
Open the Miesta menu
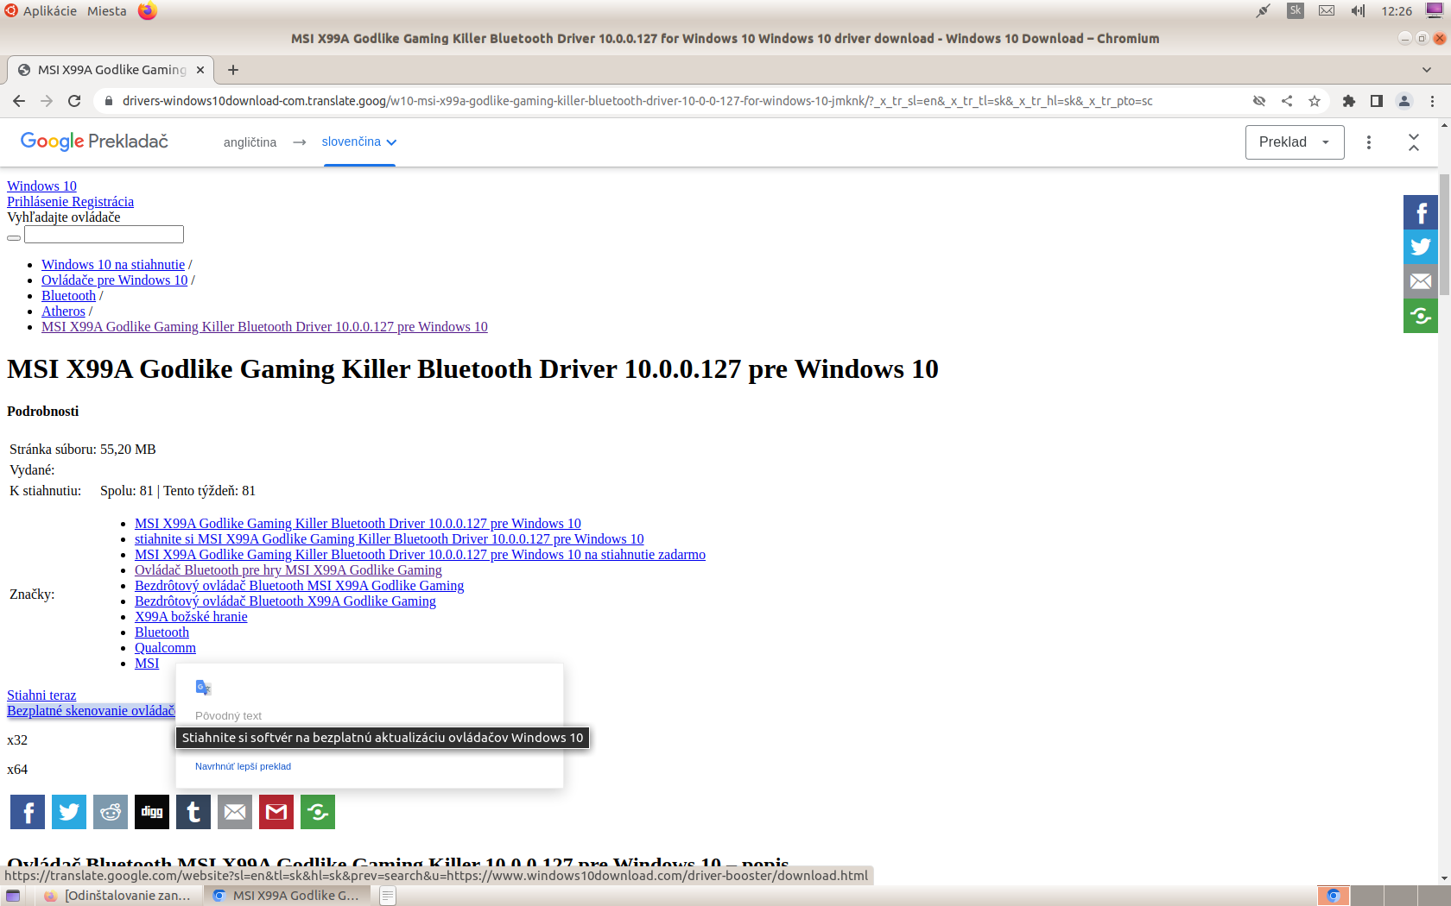tap(106, 11)
